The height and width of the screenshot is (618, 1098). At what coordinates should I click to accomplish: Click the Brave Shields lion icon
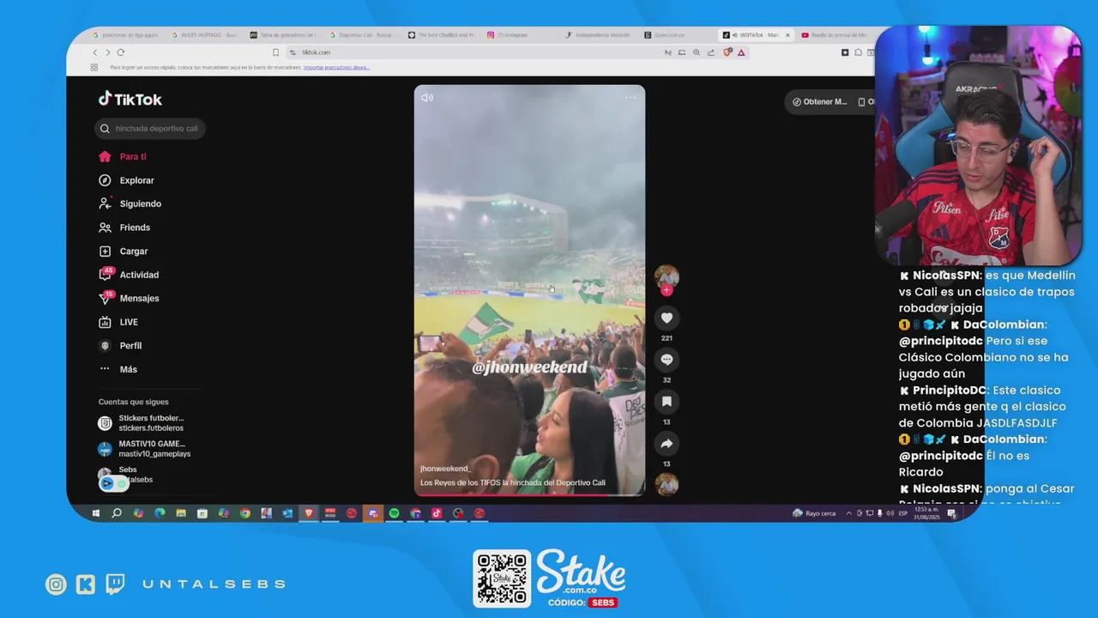(727, 52)
